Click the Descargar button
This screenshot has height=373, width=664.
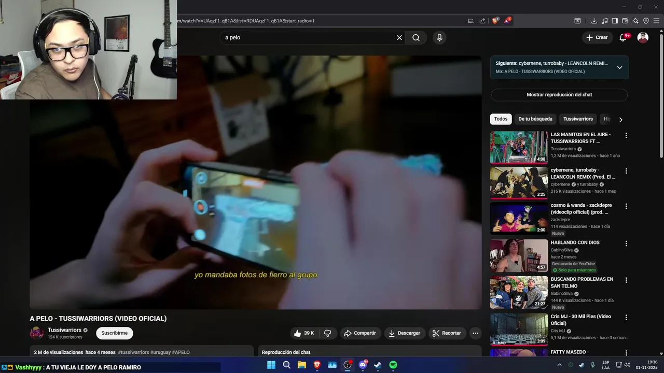point(405,333)
